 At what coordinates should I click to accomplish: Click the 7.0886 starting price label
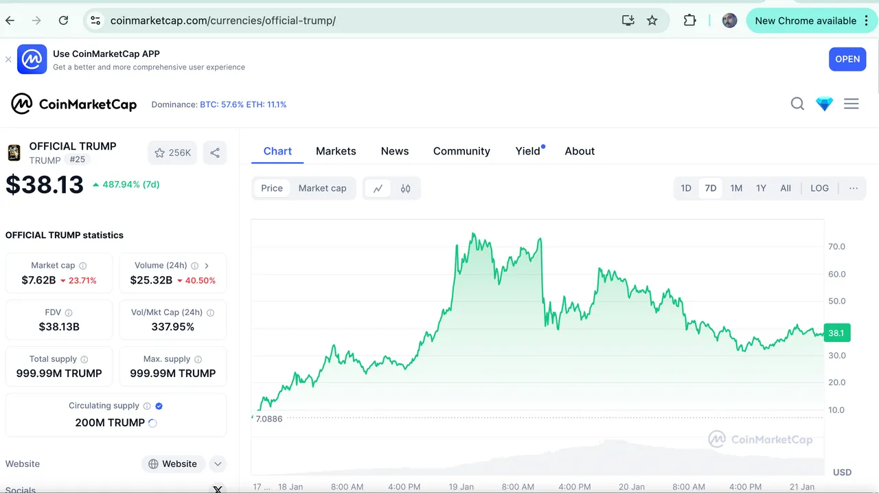(269, 418)
